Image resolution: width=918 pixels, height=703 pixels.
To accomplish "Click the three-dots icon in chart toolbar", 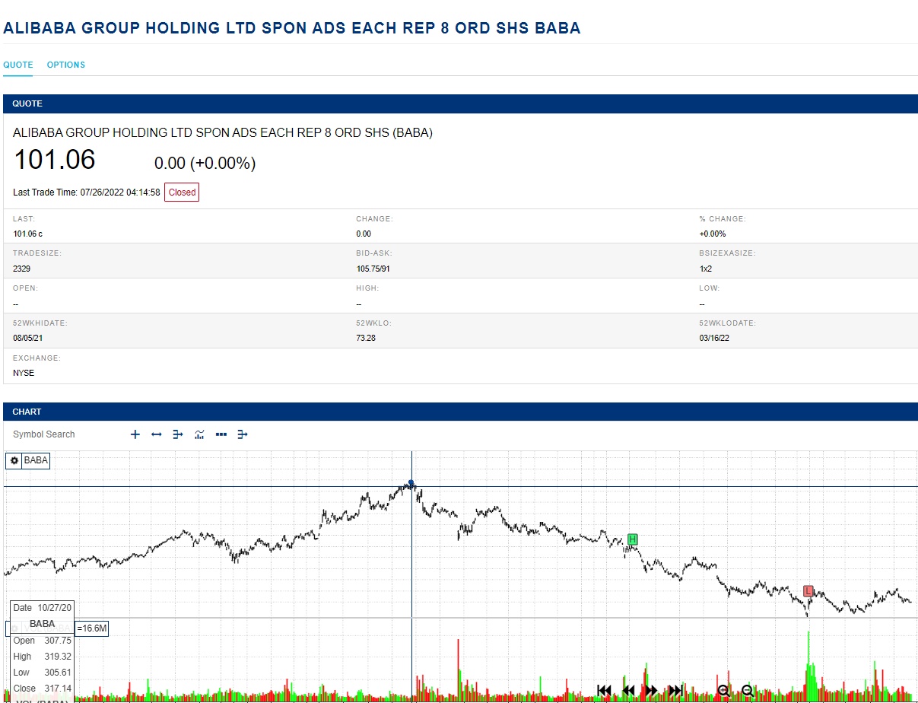I will [221, 434].
